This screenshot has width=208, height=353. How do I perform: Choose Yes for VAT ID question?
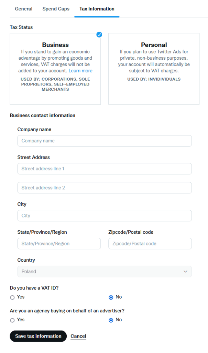(x=12, y=297)
